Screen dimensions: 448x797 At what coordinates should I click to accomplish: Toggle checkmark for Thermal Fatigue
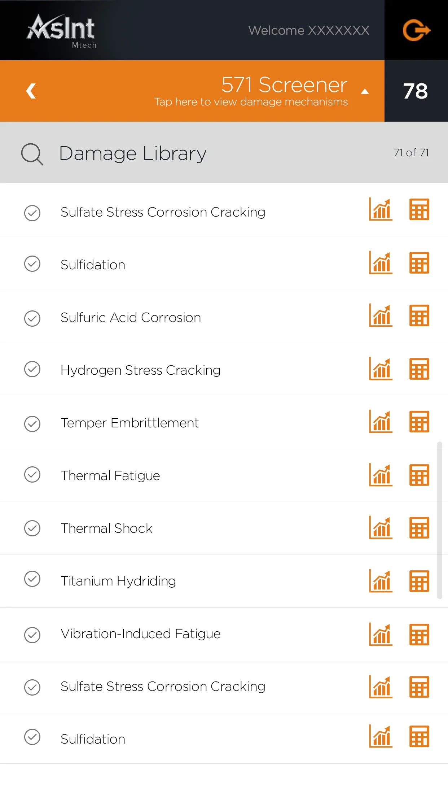pos(32,475)
